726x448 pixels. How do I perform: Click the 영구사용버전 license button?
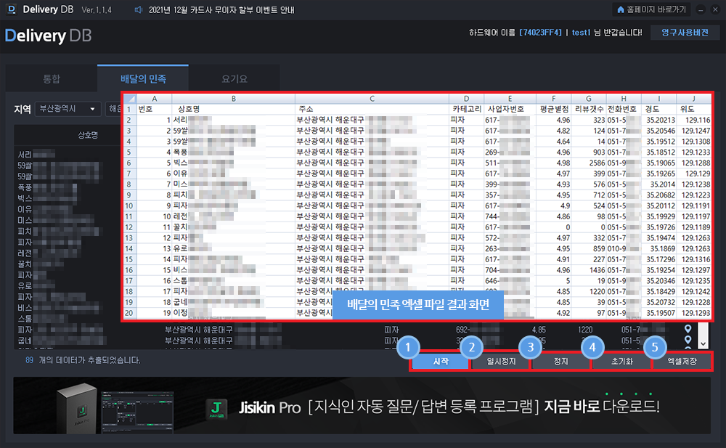pos(685,33)
